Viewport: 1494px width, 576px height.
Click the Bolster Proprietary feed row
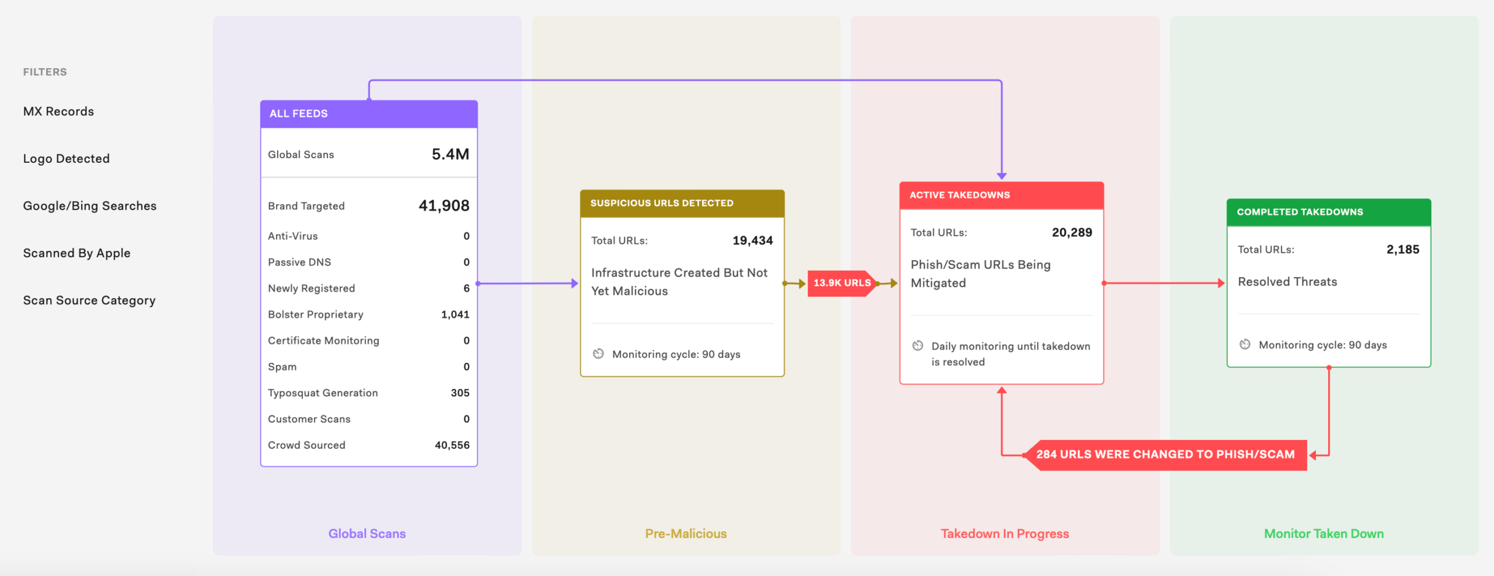pos(368,315)
